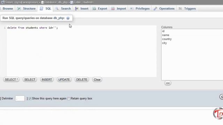Click the SELECT * button
The width and height of the screenshot is (223, 125).
11,80
